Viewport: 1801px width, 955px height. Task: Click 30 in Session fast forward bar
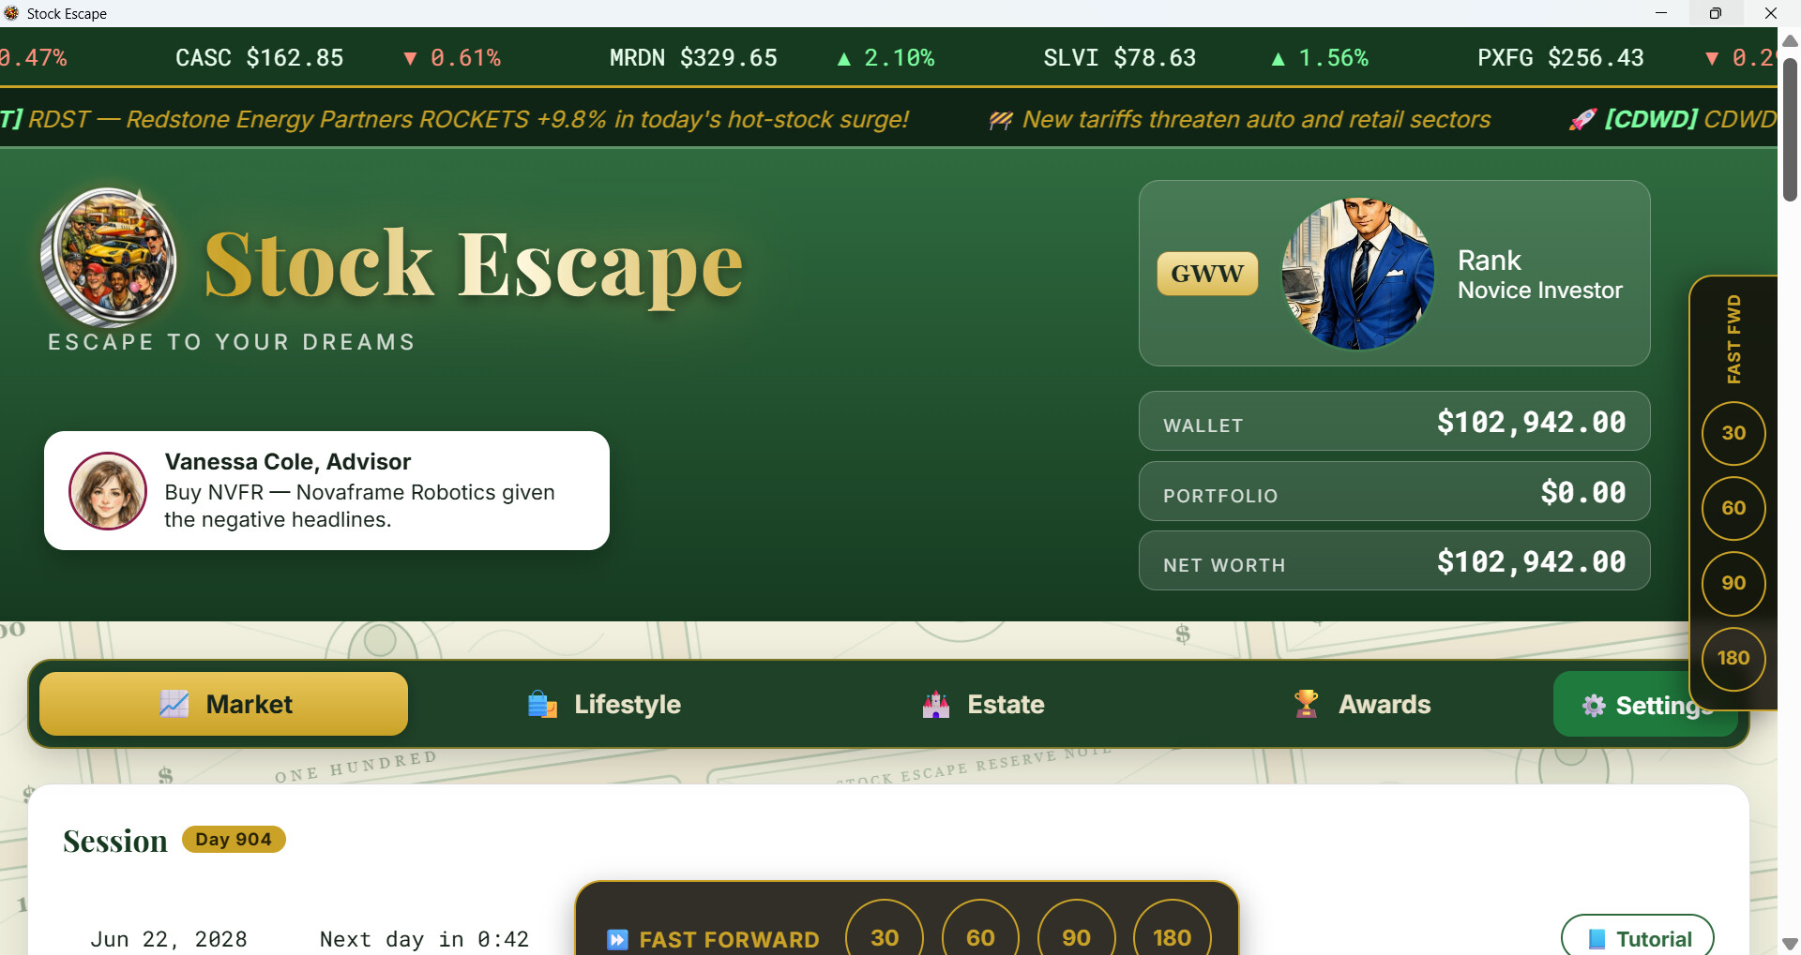pyautogui.click(x=885, y=937)
